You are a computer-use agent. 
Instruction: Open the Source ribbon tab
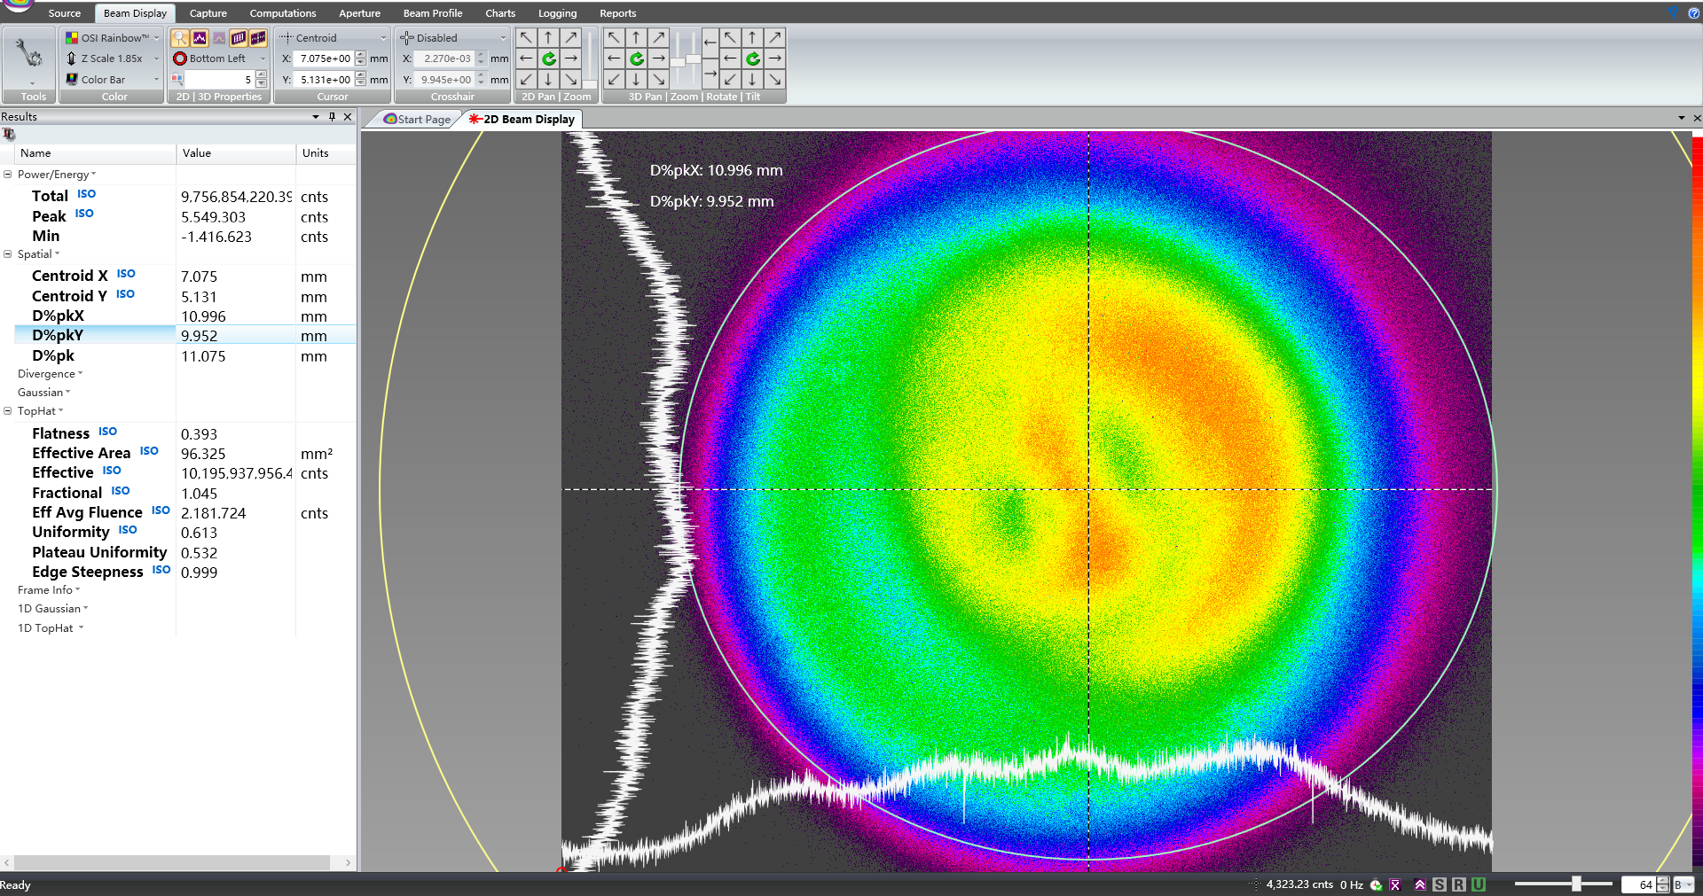pyautogui.click(x=64, y=13)
